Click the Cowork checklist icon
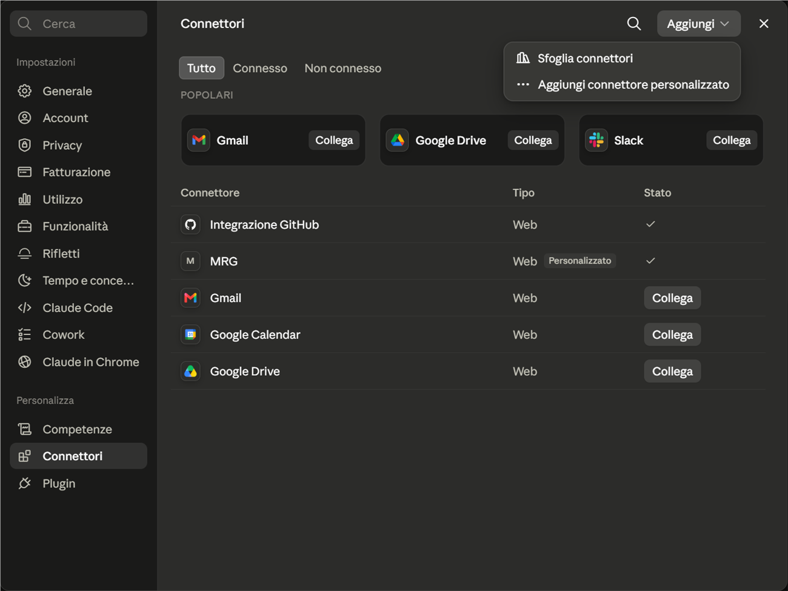 click(x=25, y=335)
